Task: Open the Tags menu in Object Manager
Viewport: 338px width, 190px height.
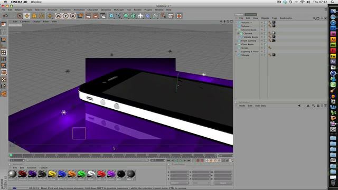Action: point(274,18)
